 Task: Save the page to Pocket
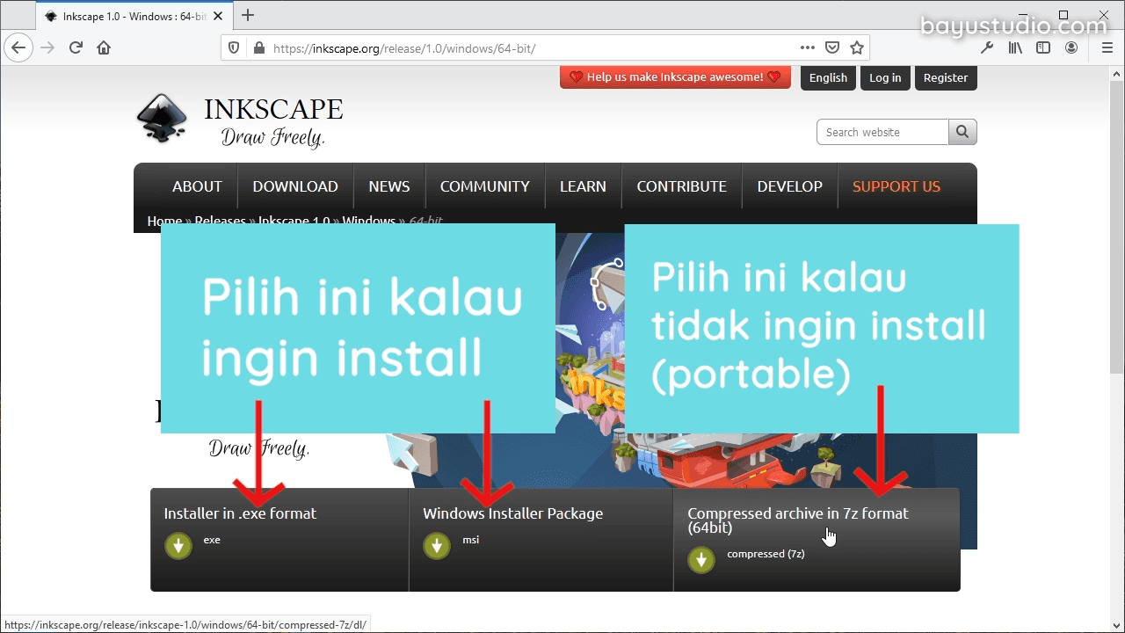pyautogui.click(x=832, y=47)
